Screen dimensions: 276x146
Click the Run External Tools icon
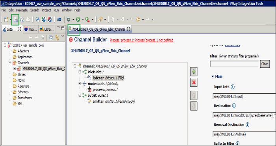point(88,20)
